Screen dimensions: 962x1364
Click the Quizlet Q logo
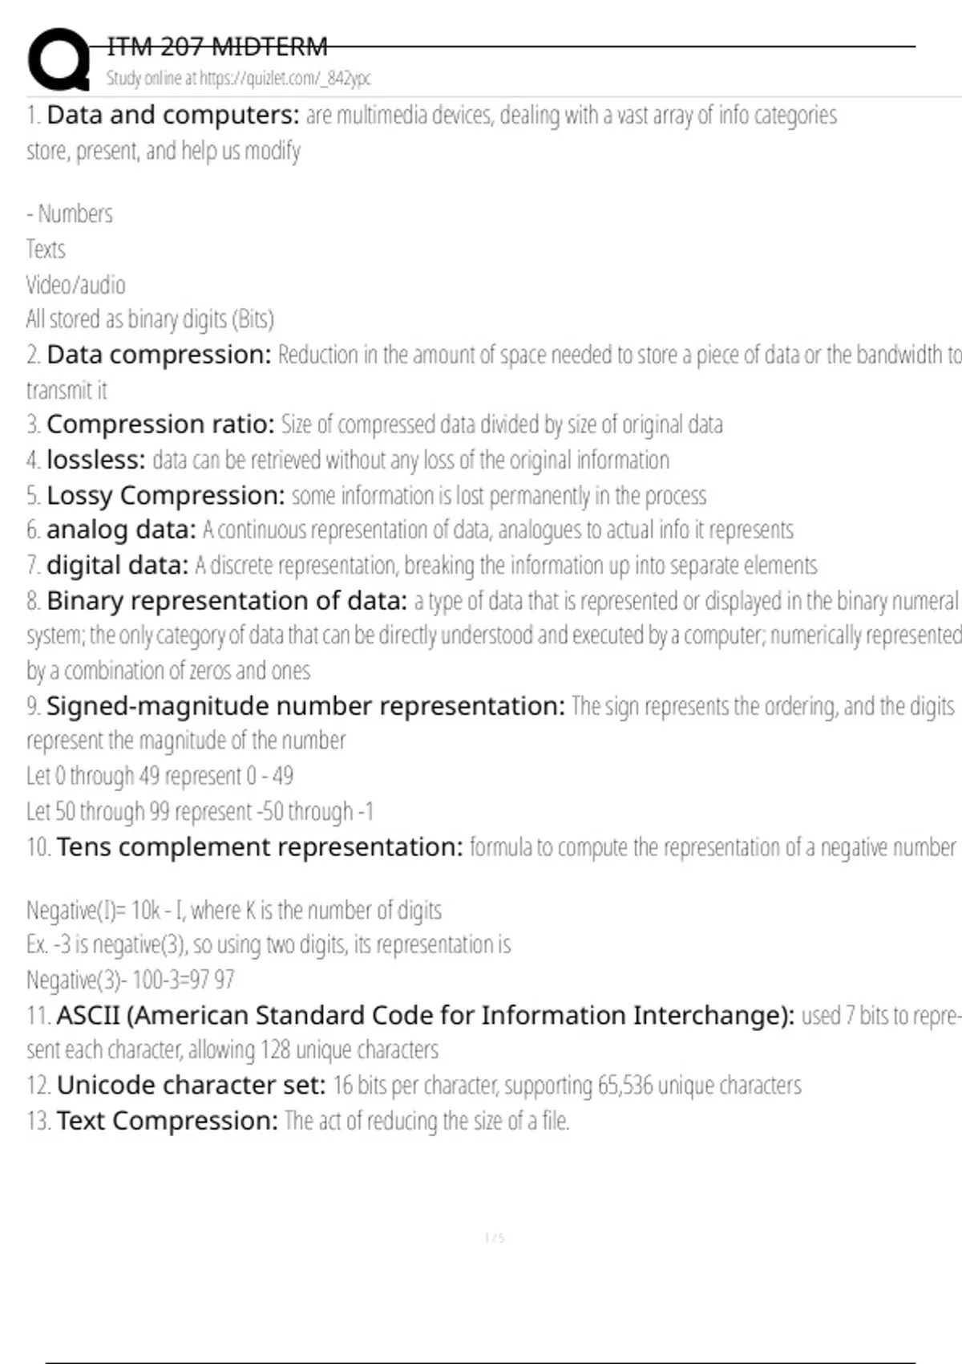[x=58, y=59]
